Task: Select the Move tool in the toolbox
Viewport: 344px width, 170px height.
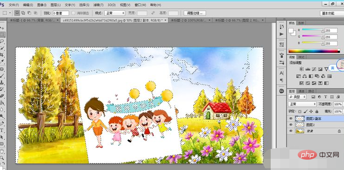Action: click(2, 28)
